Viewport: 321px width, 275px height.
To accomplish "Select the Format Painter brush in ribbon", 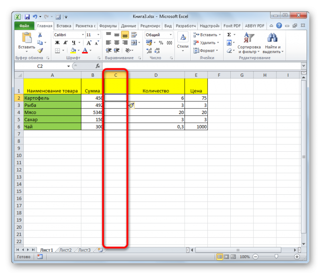I will point(40,50).
